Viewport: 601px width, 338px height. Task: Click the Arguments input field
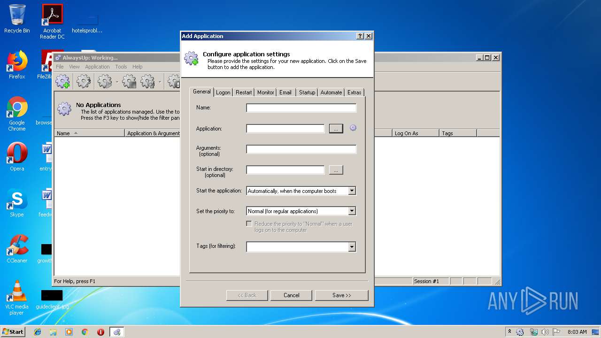pyautogui.click(x=301, y=149)
